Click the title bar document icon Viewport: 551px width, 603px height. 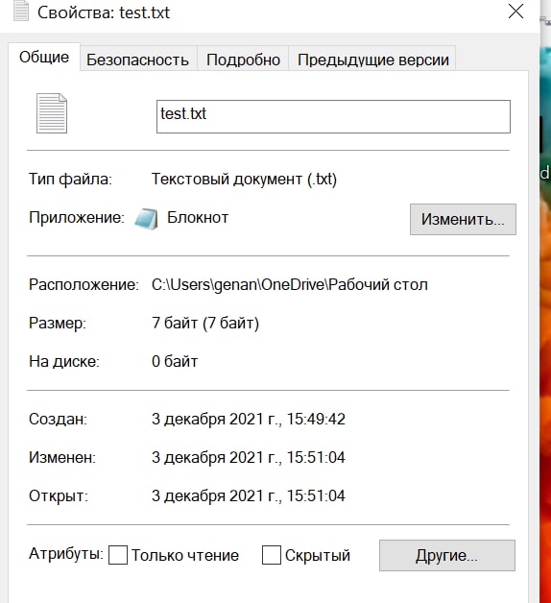pos(21,11)
